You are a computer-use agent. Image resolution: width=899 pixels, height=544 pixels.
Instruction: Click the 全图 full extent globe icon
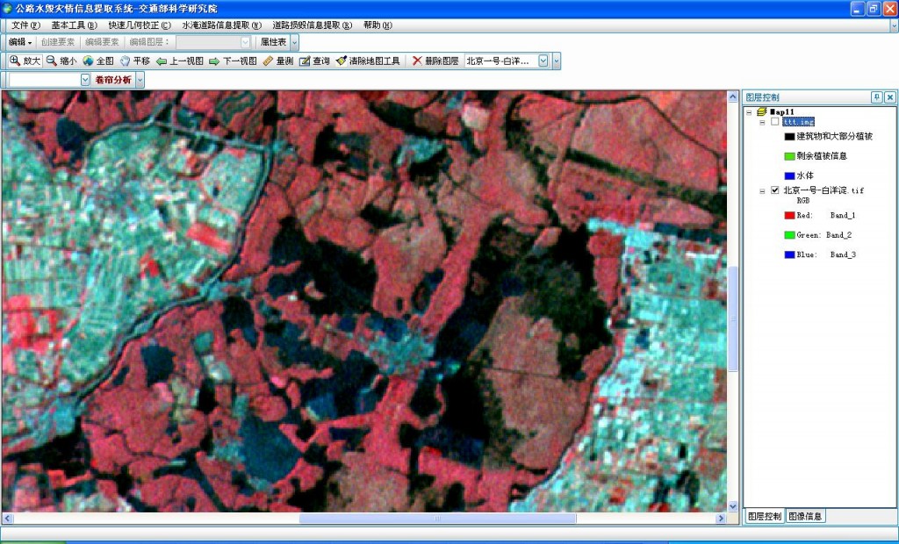98,61
